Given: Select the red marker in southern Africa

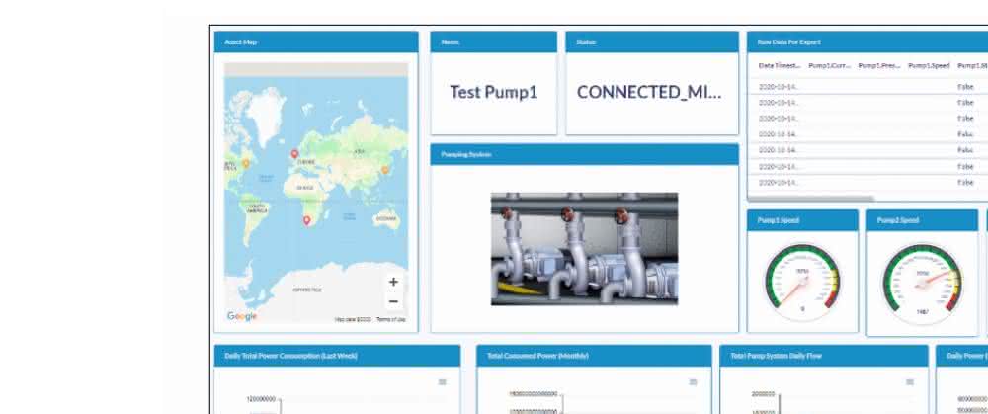Looking at the screenshot, I should click(x=307, y=220).
